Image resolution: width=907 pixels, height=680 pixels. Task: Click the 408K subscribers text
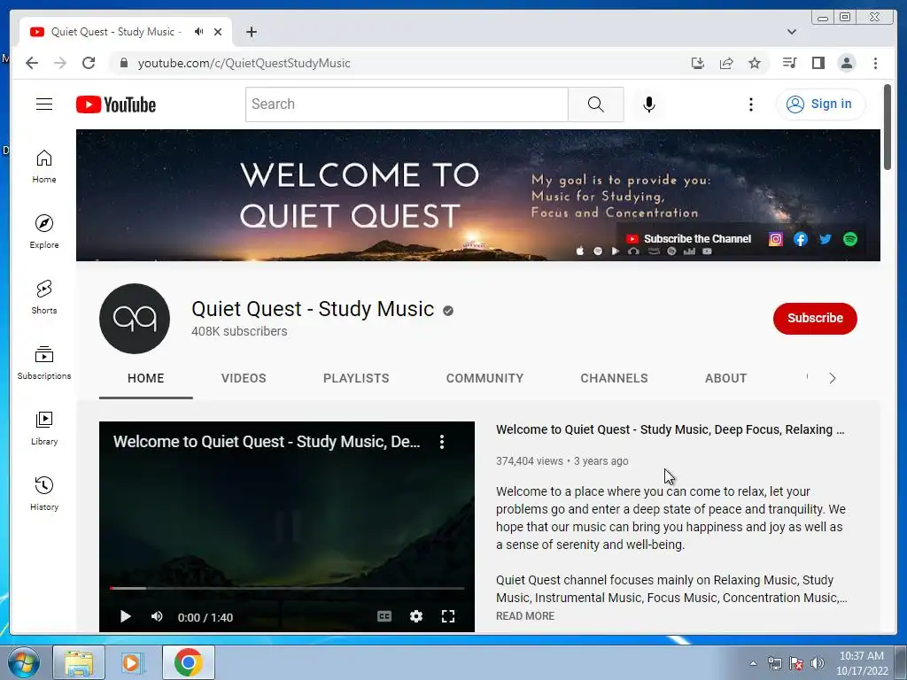239,331
